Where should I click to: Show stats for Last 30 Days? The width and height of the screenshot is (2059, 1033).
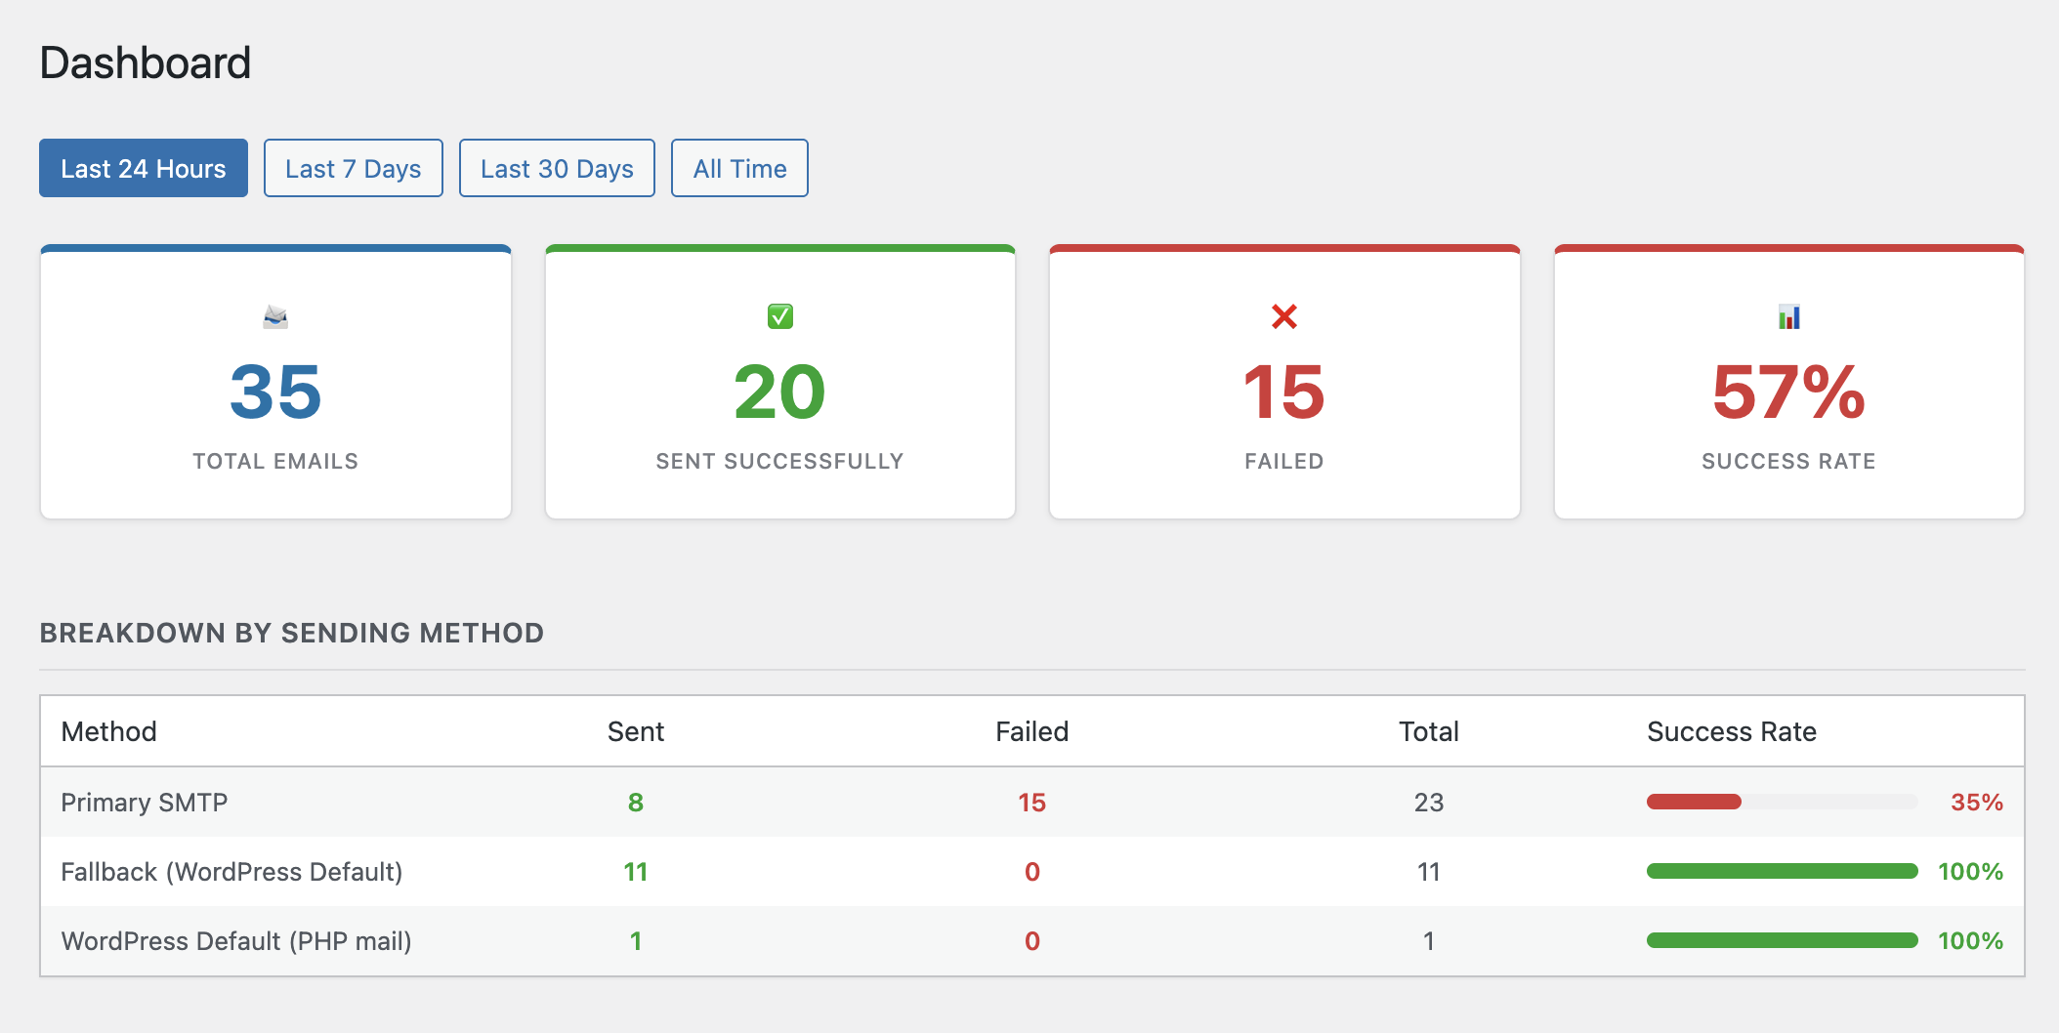tap(557, 169)
